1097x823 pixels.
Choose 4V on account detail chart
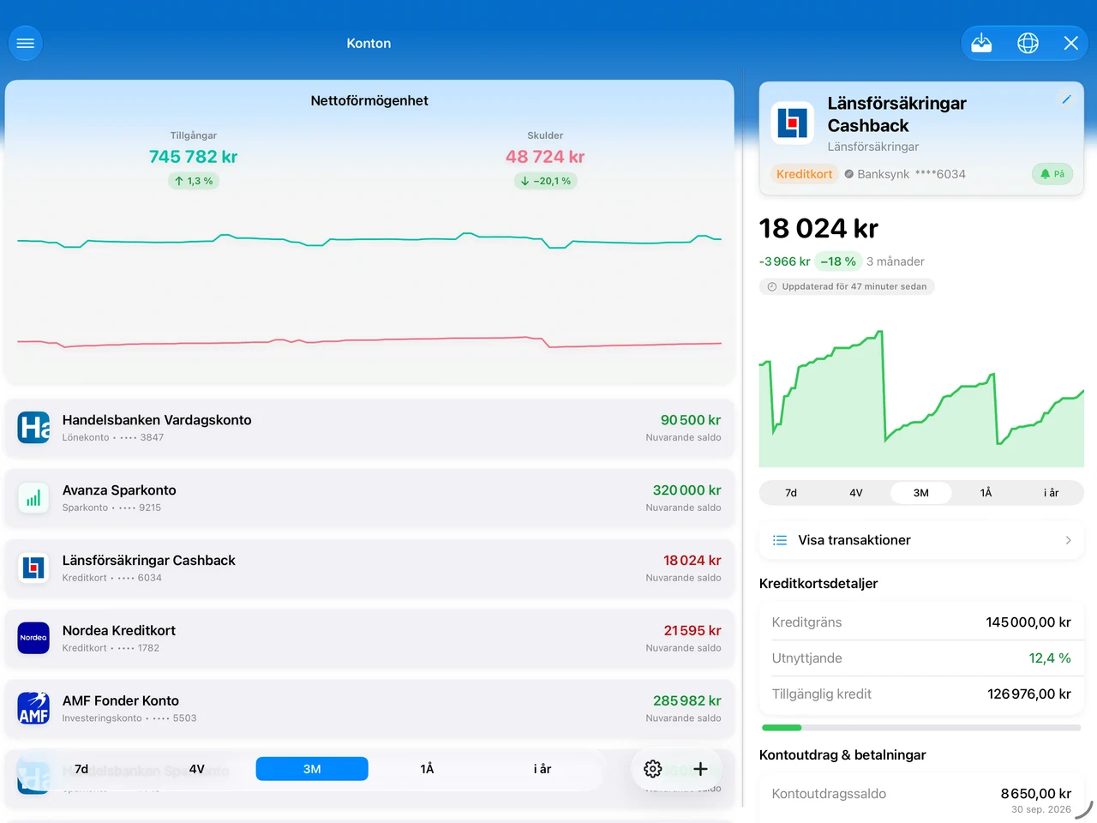pyautogui.click(x=856, y=493)
